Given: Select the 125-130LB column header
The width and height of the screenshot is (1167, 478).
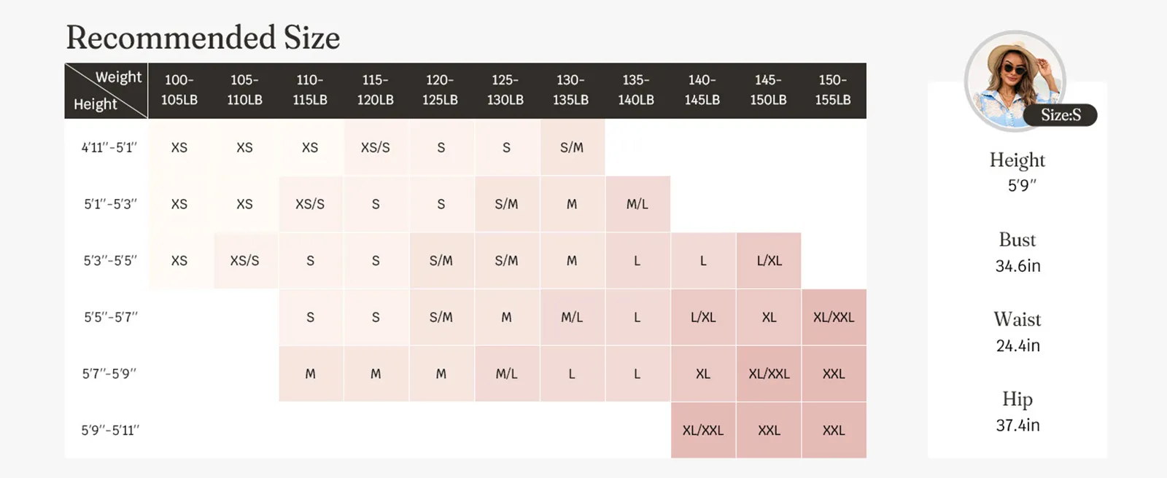Looking at the screenshot, I should click(x=505, y=90).
